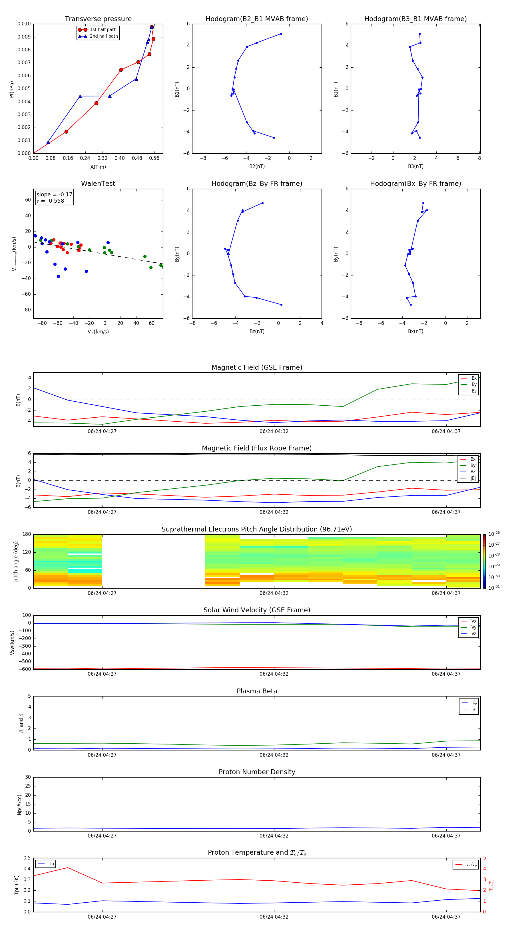
Task: Click the 'Proton Temperature and Te/Tp' title
Action: click(257, 853)
